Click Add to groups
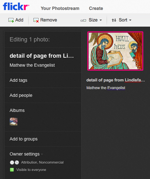This screenshot has width=150, height=179. point(23,139)
